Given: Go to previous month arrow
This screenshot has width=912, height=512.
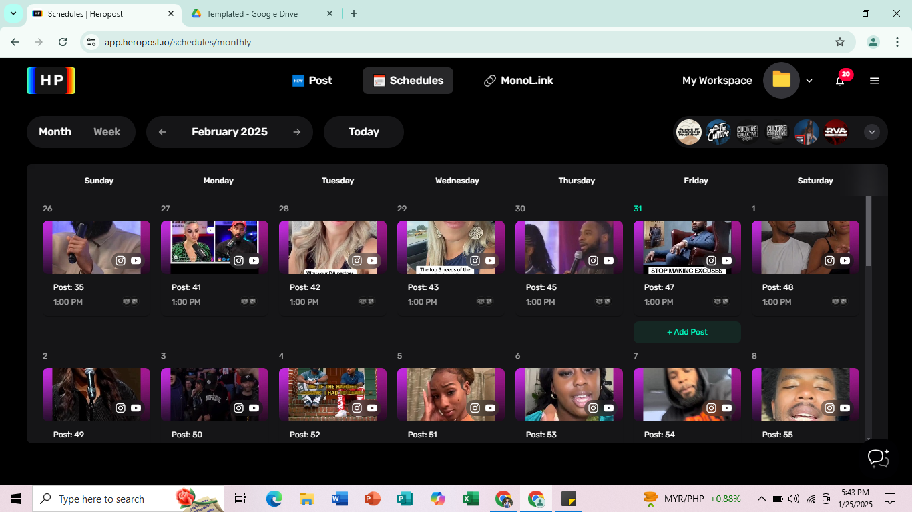Looking at the screenshot, I should pos(162,132).
